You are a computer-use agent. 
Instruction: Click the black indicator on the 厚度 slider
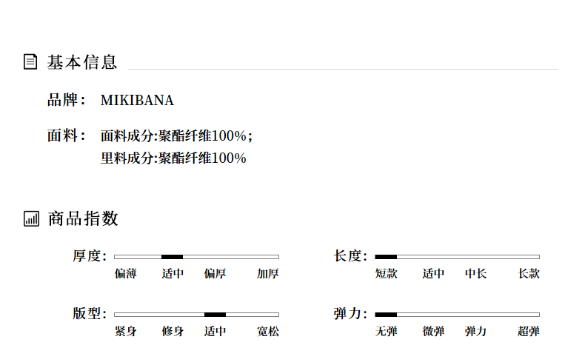pos(172,256)
